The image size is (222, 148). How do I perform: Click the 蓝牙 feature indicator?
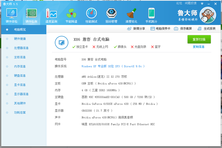click(156, 47)
